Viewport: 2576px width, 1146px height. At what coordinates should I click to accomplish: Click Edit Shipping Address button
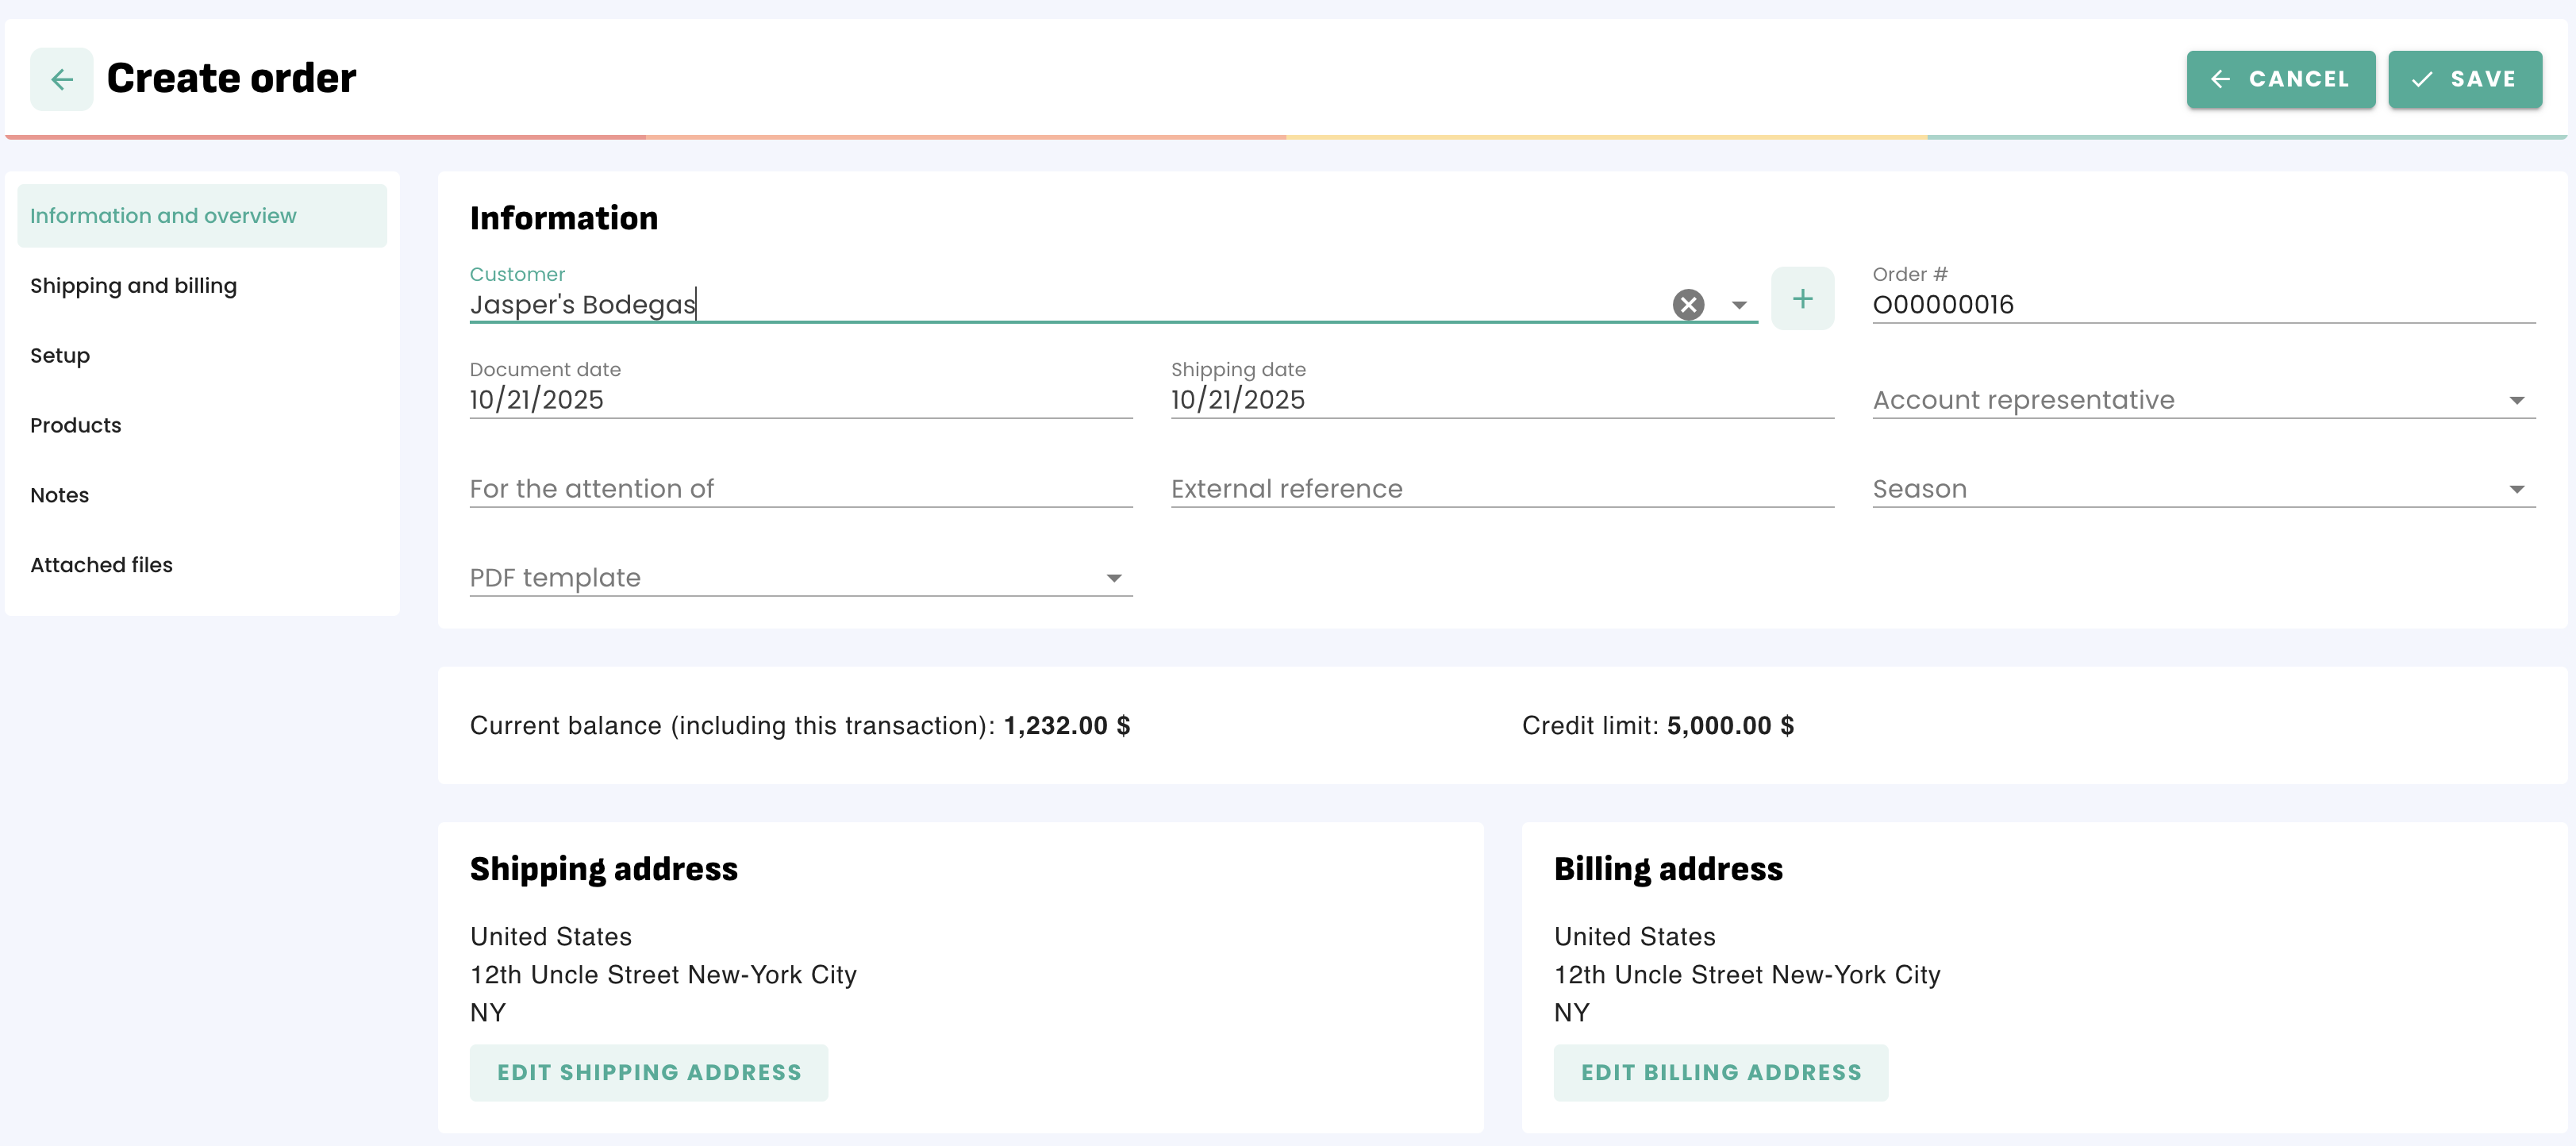648,1072
